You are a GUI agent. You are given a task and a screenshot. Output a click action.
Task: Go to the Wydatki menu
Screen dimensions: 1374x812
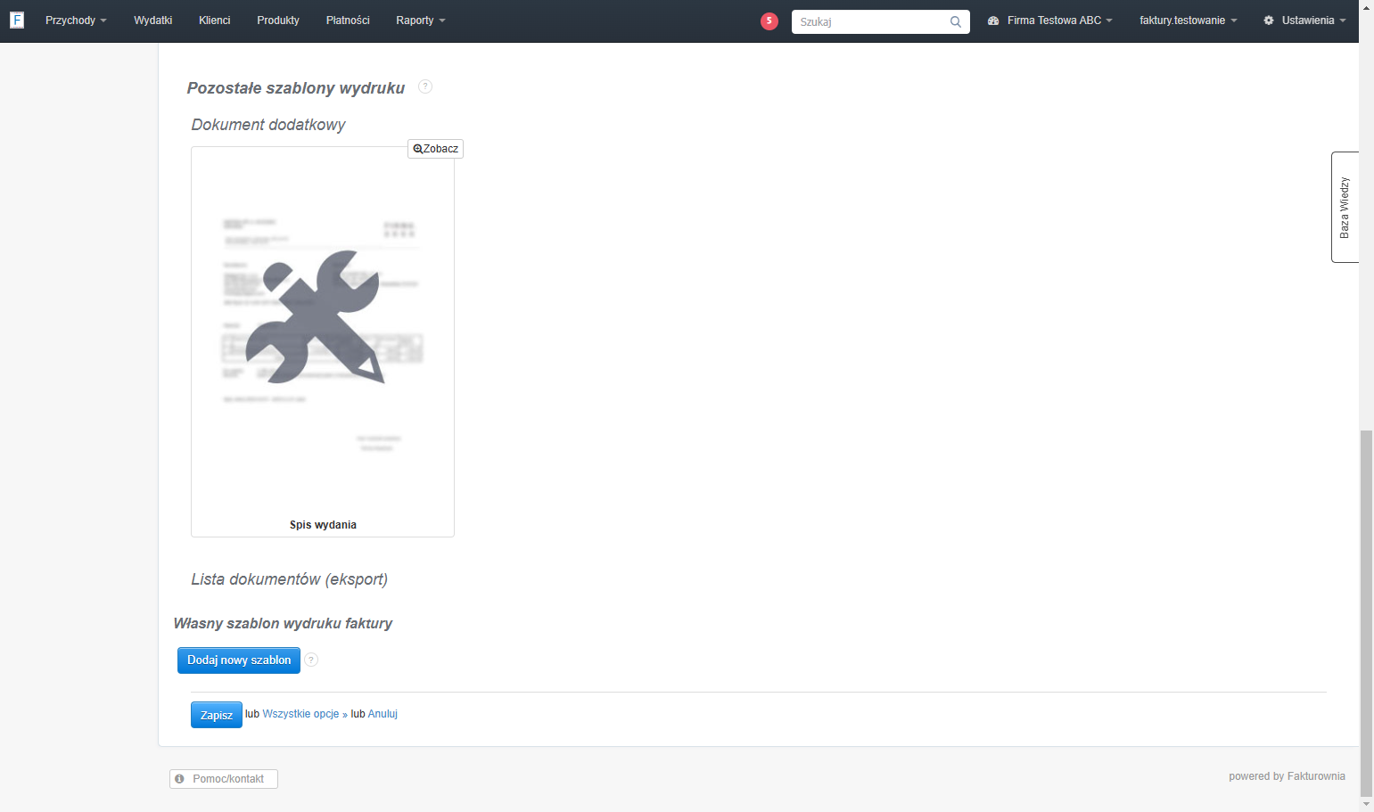[x=152, y=21]
